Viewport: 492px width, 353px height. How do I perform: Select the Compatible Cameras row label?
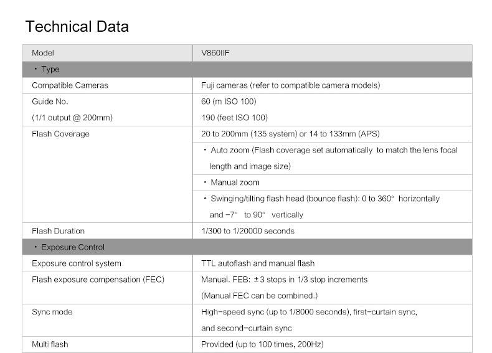(x=70, y=85)
